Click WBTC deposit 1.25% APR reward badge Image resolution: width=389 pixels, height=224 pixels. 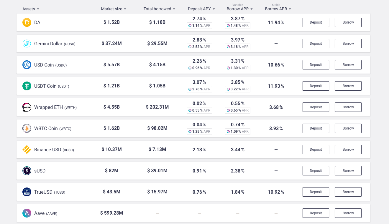199,132
